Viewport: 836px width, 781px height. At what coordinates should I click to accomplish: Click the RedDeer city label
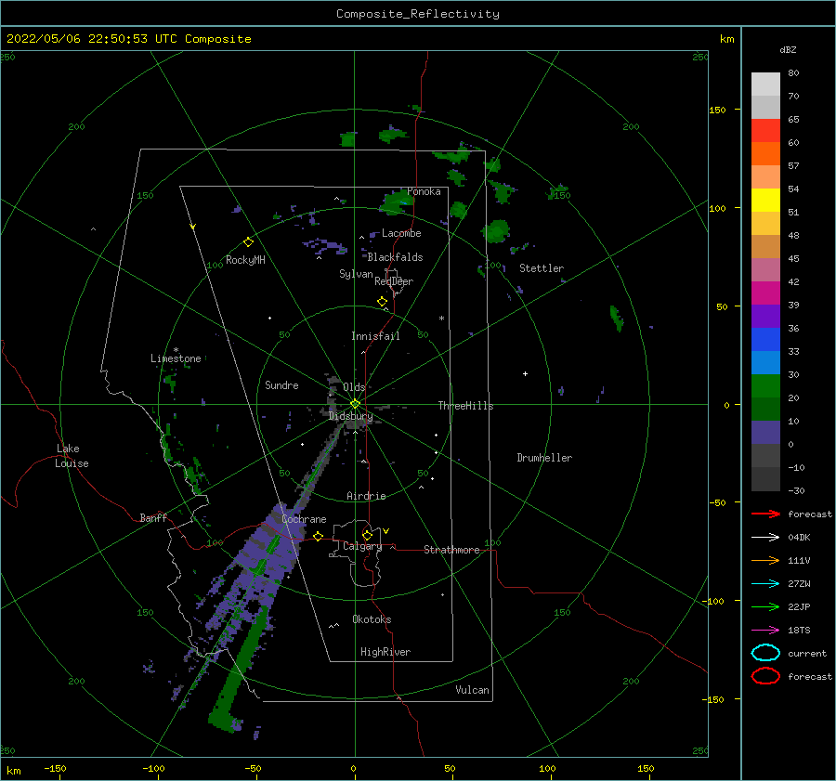point(394,281)
